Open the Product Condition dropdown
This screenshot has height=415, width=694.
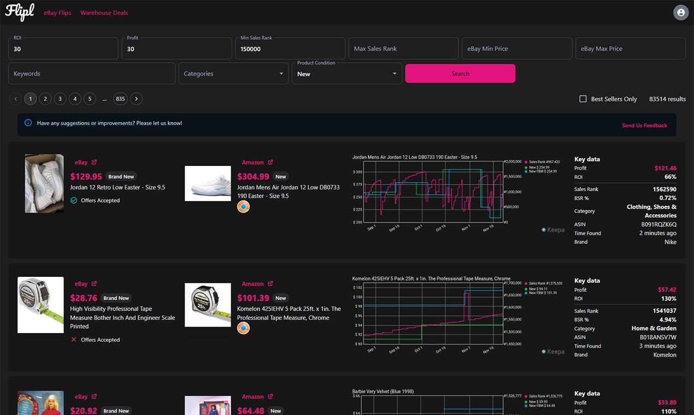[x=347, y=74]
